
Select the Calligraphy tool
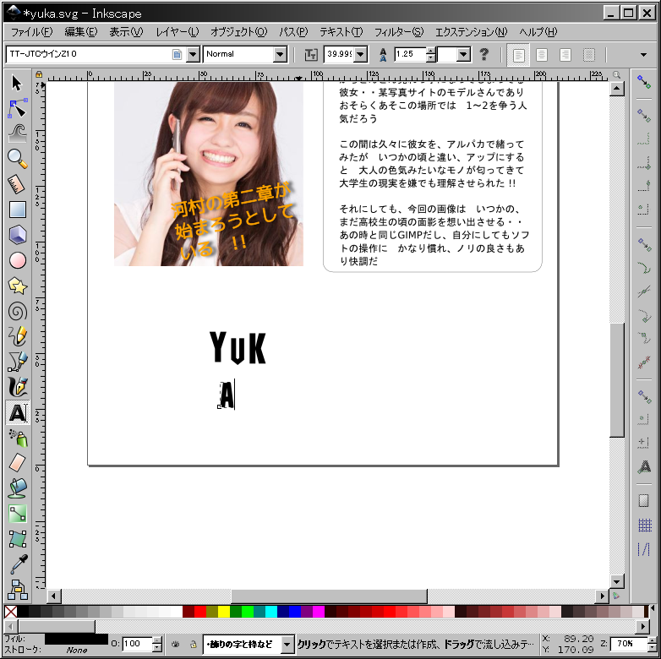(17, 387)
